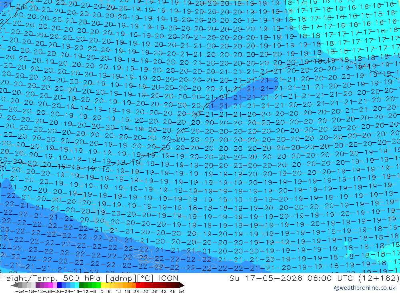The width and height of the screenshot is (400, 293).
Task: Pick the bright yellow legend swatch above 0
Action: pyautogui.click(x=103, y=285)
